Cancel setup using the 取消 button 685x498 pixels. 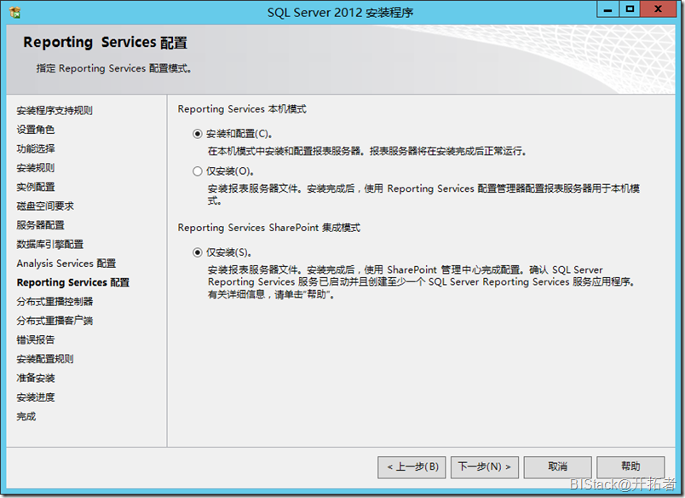(x=557, y=467)
